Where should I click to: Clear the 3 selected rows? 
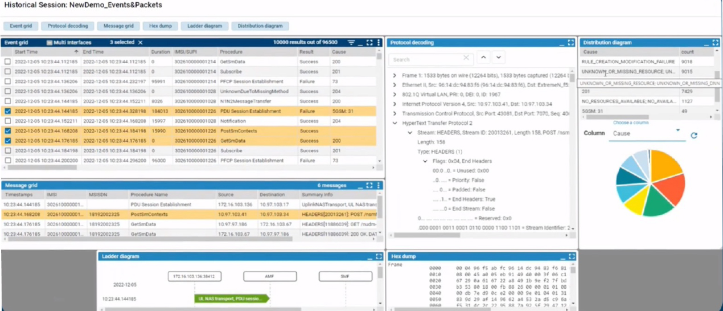pos(140,43)
